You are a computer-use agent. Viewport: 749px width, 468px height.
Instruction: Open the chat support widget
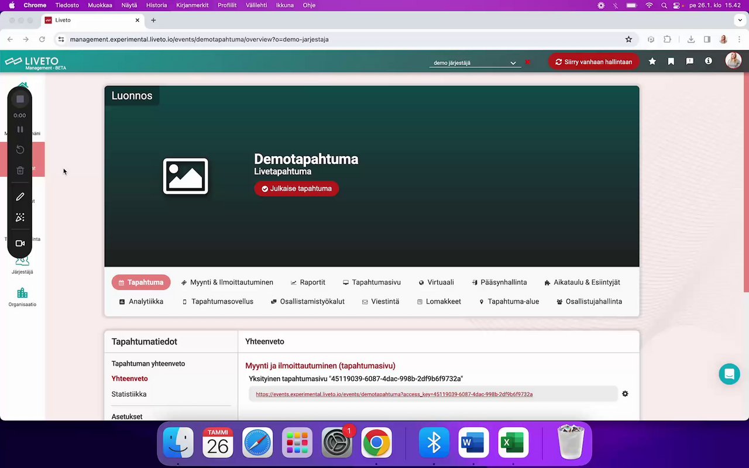click(x=729, y=374)
